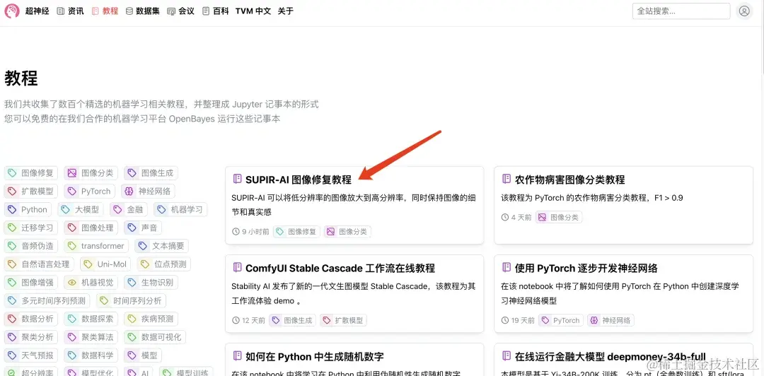Click 扩散模型 tag inside ComfyUI card
This screenshot has height=376, width=764.
[344, 320]
